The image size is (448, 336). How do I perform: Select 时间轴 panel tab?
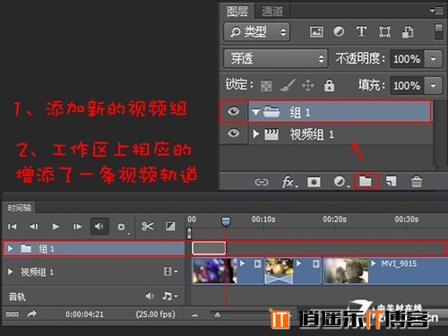19,208
